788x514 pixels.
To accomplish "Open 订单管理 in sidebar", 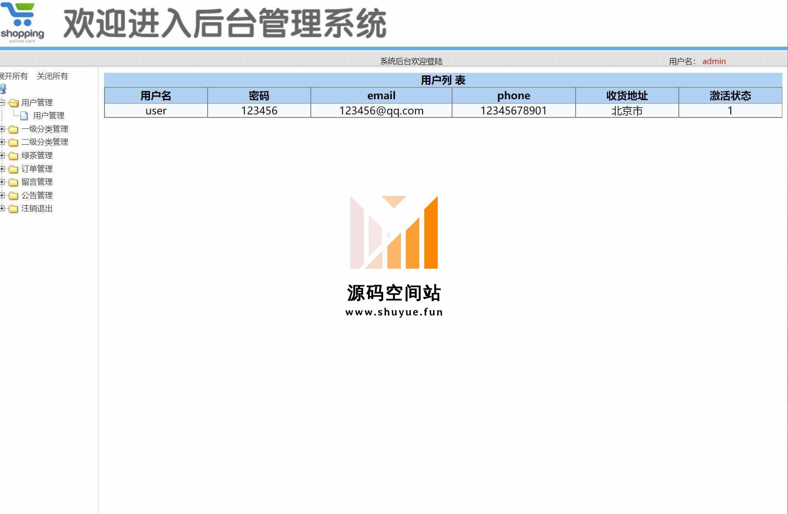I will coord(37,169).
